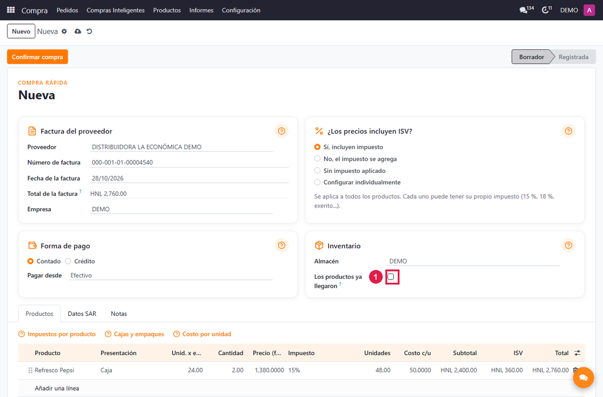The image size is (603, 397).
Task: Click the Registrada status step
Action: (x=574, y=57)
